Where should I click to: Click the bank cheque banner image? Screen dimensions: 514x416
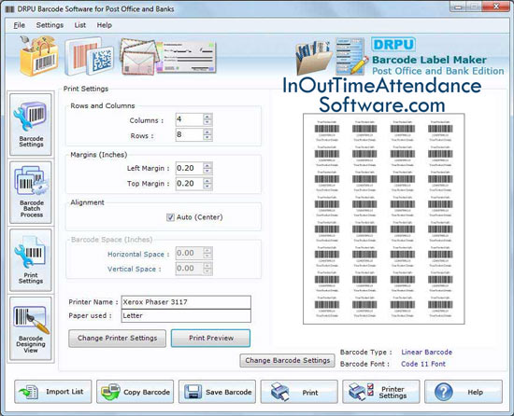click(x=187, y=57)
